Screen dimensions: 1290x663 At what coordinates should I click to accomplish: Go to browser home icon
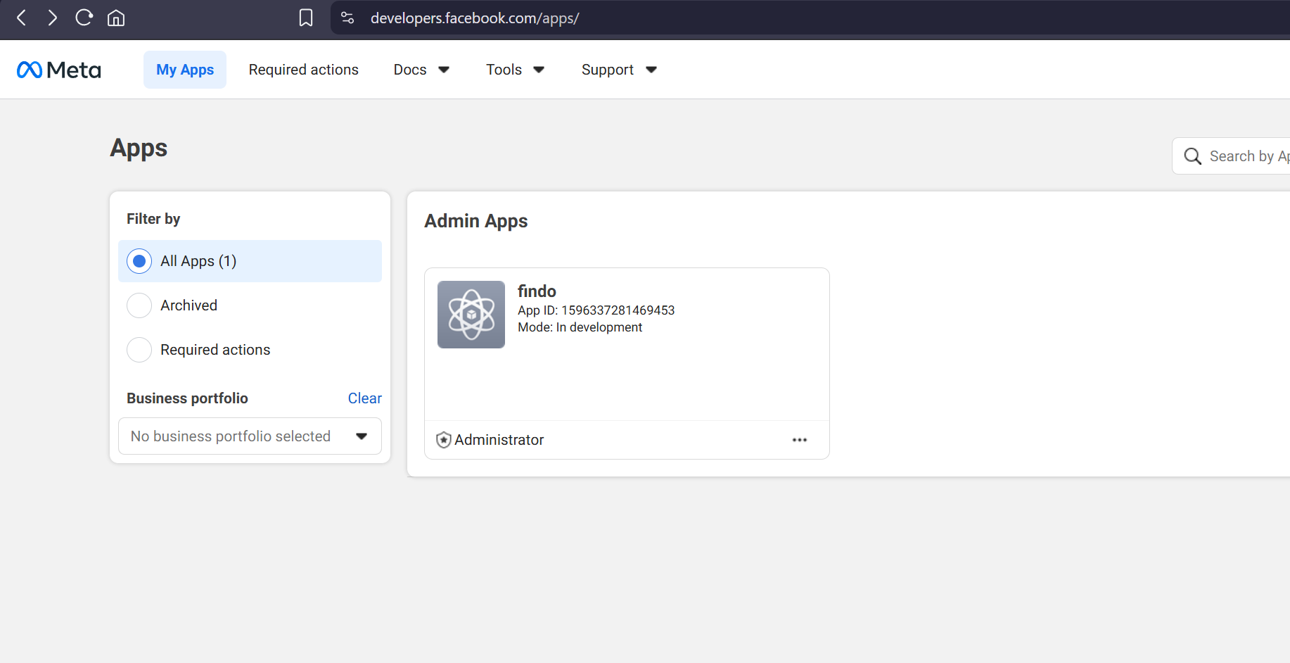[116, 18]
